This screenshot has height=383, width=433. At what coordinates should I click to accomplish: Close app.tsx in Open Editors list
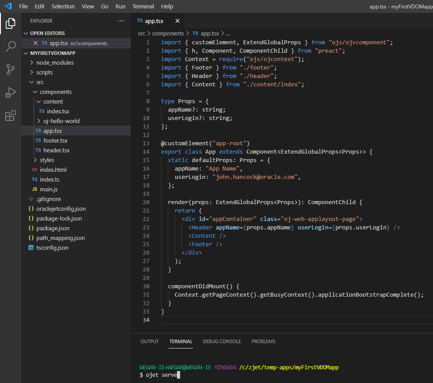[x=35, y=43]
